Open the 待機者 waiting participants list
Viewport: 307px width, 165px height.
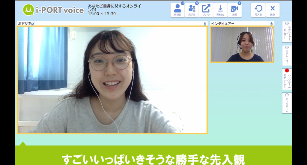point(177,10)
